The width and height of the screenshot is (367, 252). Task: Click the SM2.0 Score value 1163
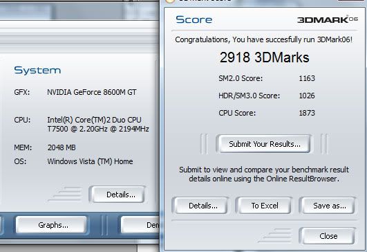pos(307,78)
